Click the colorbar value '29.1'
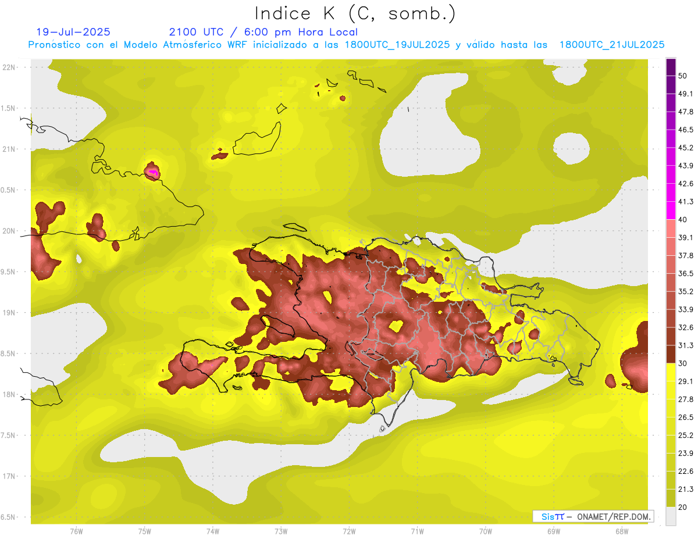Image resolution: width=698 pixels, height=539 pixels. [x=686, y=381]
